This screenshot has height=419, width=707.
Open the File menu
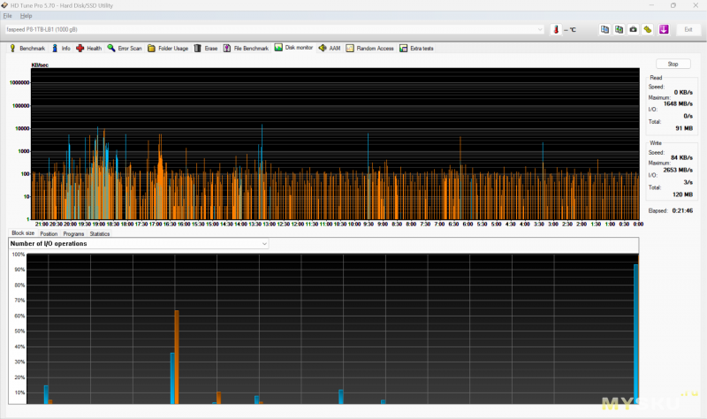click(8, 16)
